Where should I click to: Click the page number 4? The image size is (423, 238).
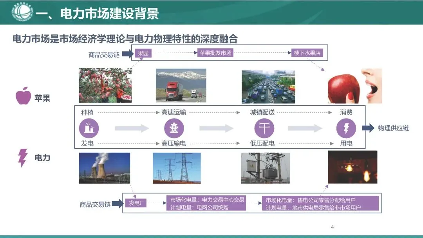tap(333, 227)
